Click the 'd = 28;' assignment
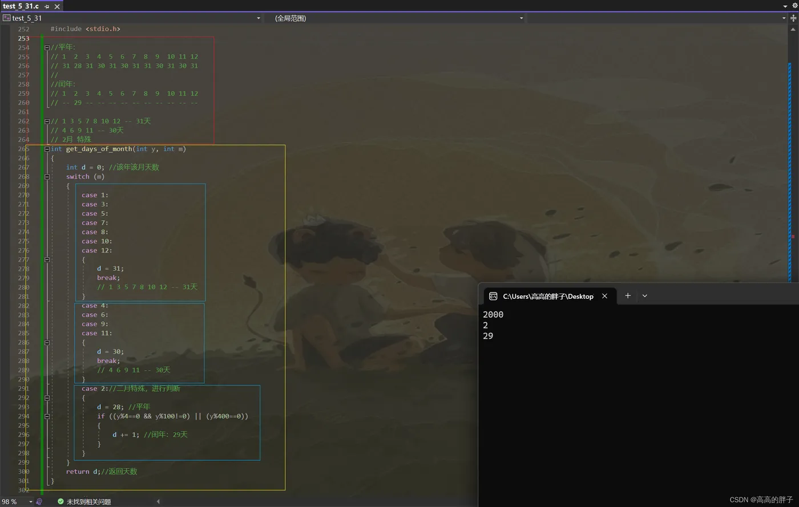This screenshot has width=799, height=507. click(x=110, y=407)
